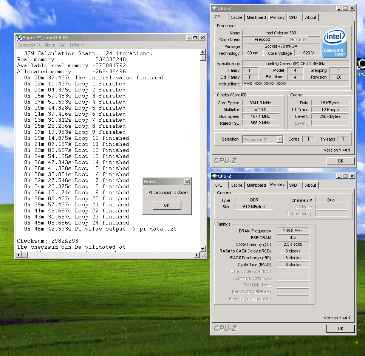Click OK in top CPU-Z window
The width and height of the screenshot is (365, 356).
point(340,161)
